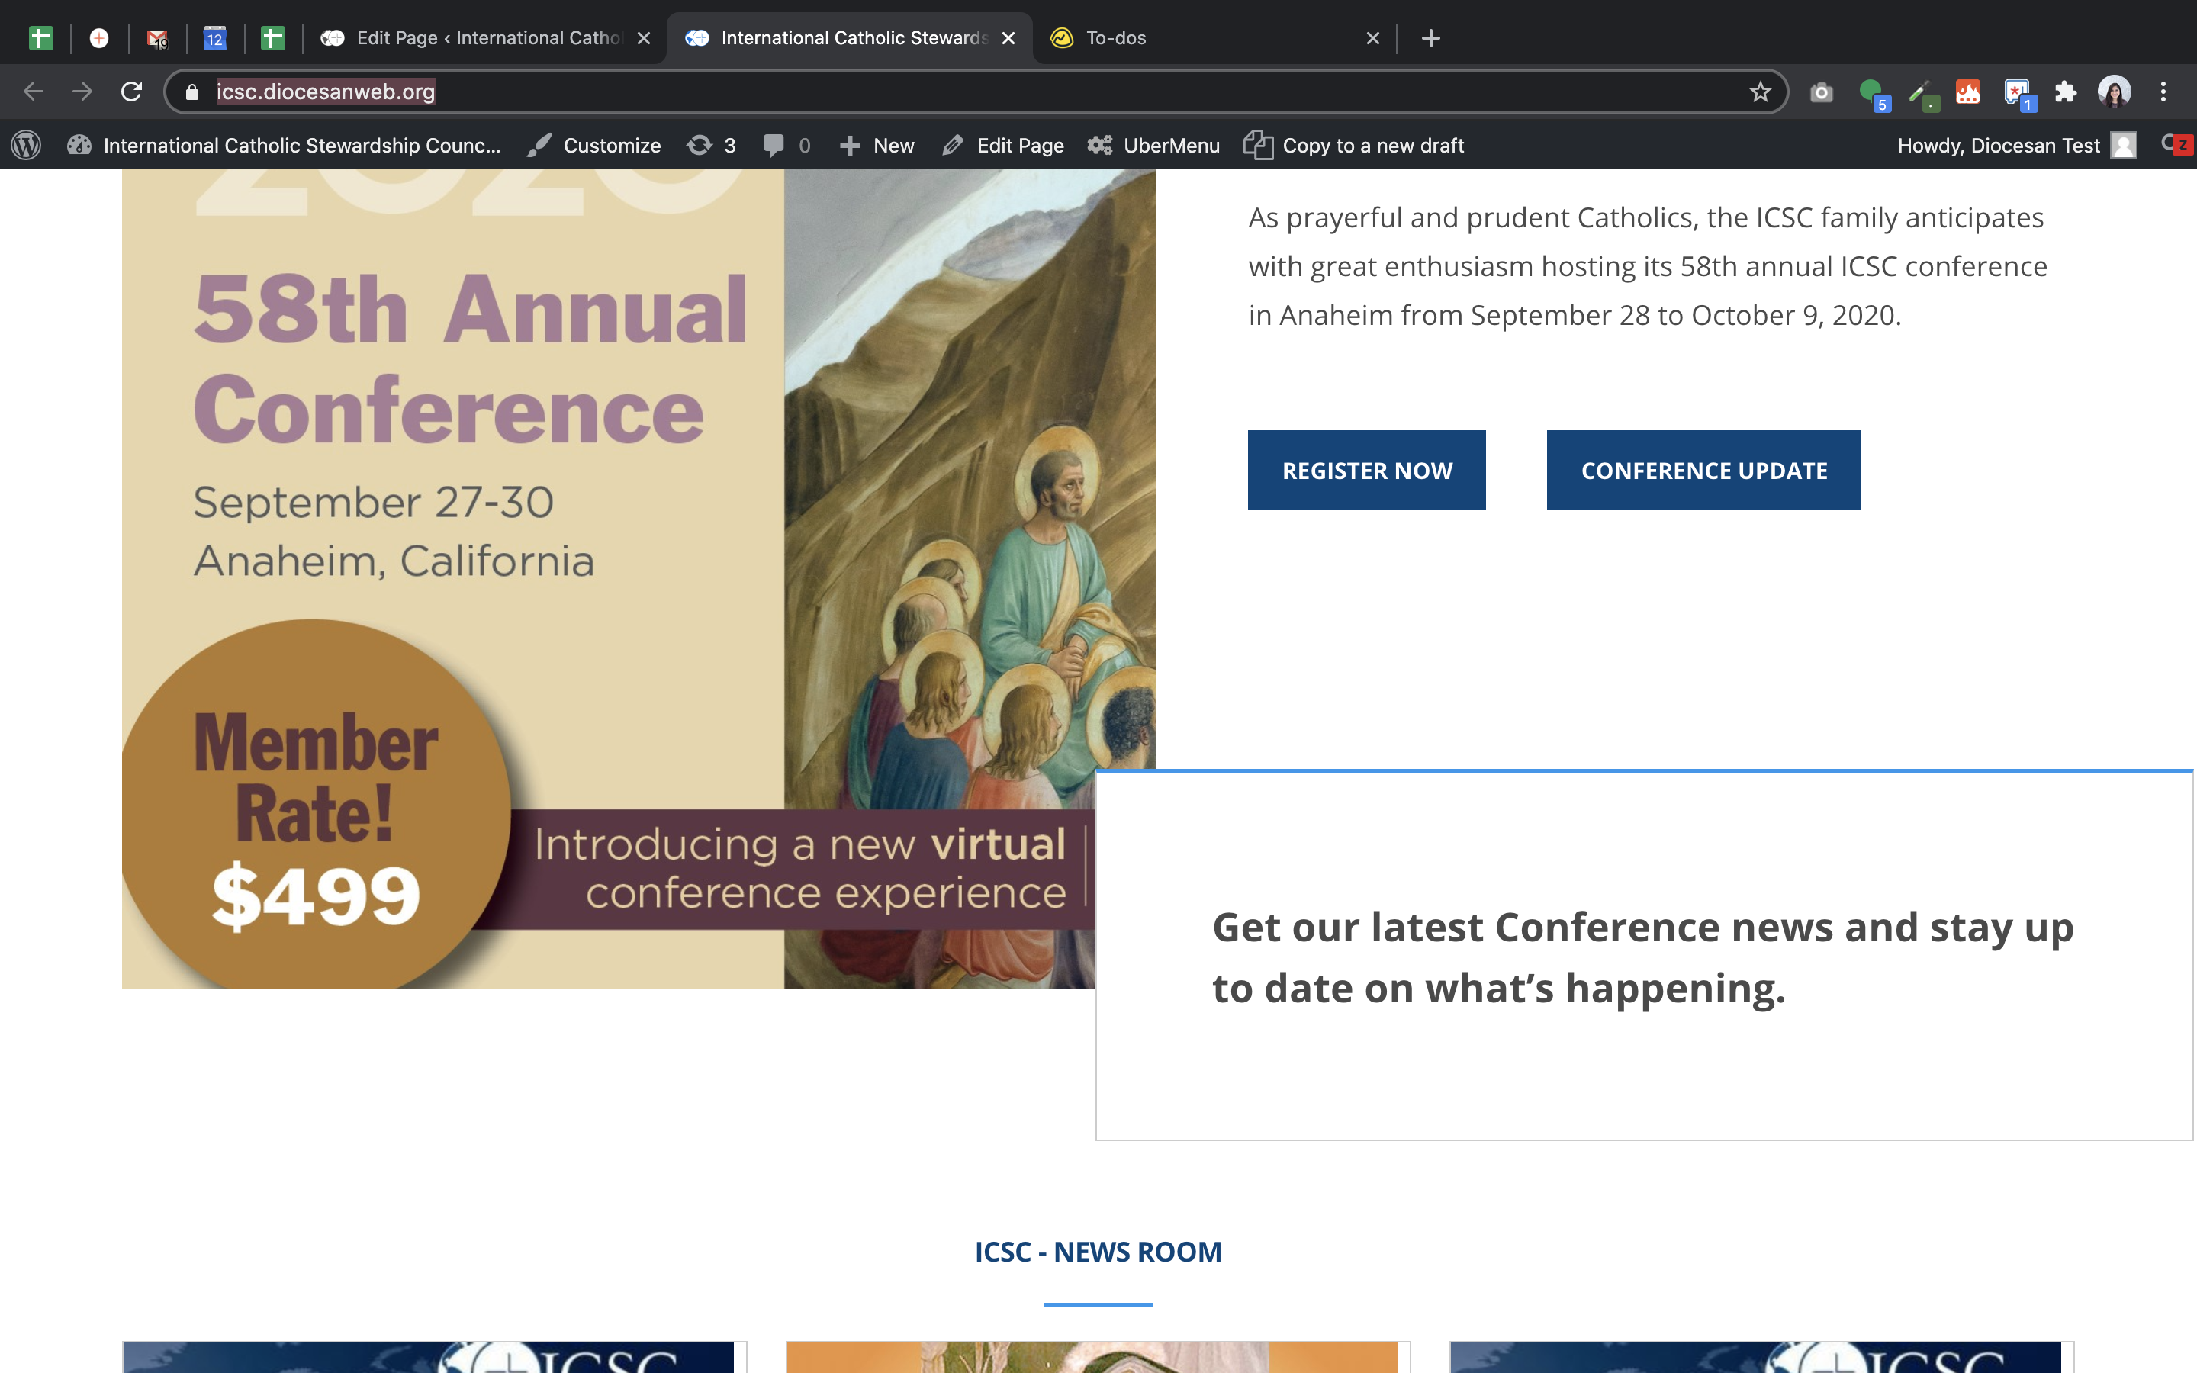
Task: Open the pending updates item showing 3
Action: pyautogui.click(x=712, y=145)
